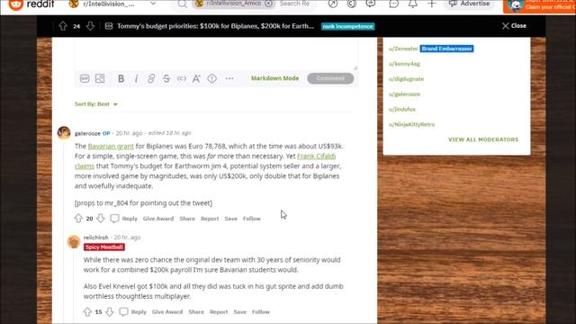The width and height of the screenshot is (576, 324).
Task: Remove the r/Intellivision_Amico search filter chip
Action: [269, 4]
